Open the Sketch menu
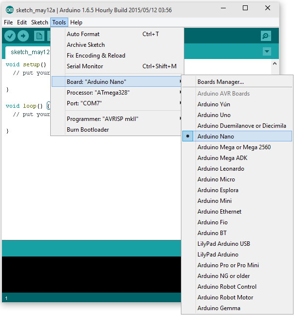 pos(39,22)
